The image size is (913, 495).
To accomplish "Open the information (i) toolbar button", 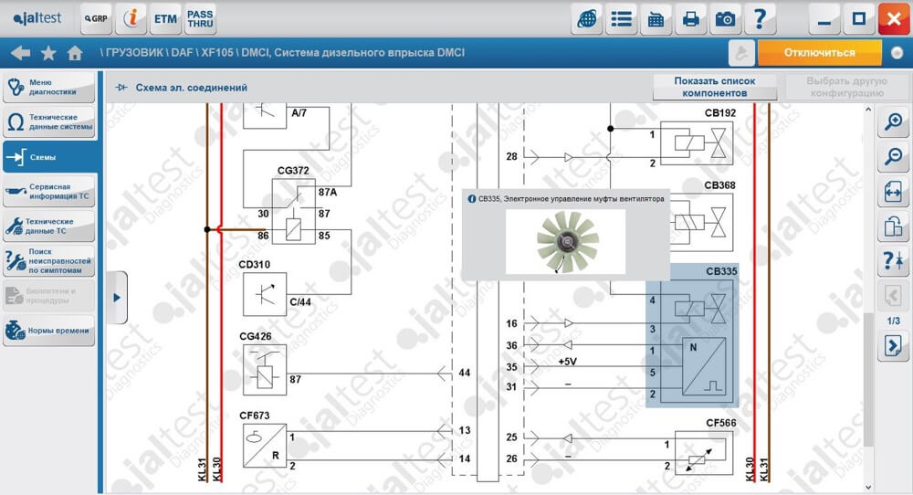I will pos(131,18).
